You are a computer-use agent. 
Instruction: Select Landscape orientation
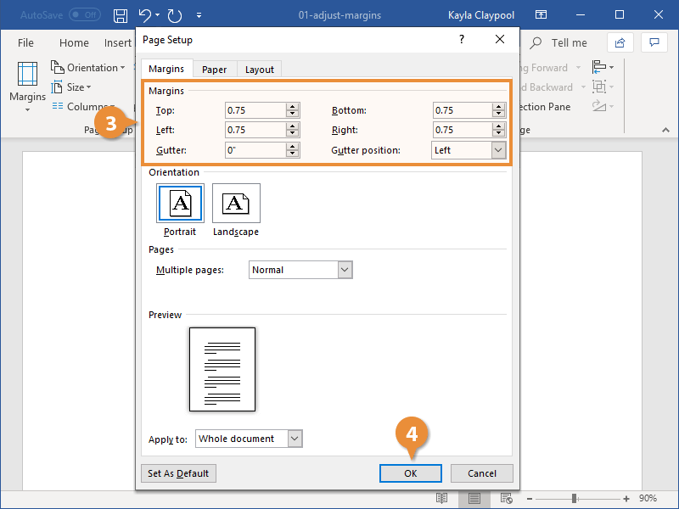pos(236,210)
